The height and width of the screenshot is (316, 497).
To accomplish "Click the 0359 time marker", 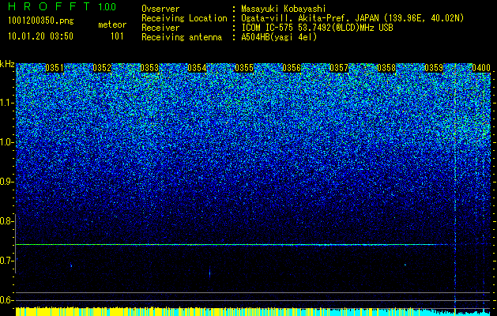I will click(434, 68).
